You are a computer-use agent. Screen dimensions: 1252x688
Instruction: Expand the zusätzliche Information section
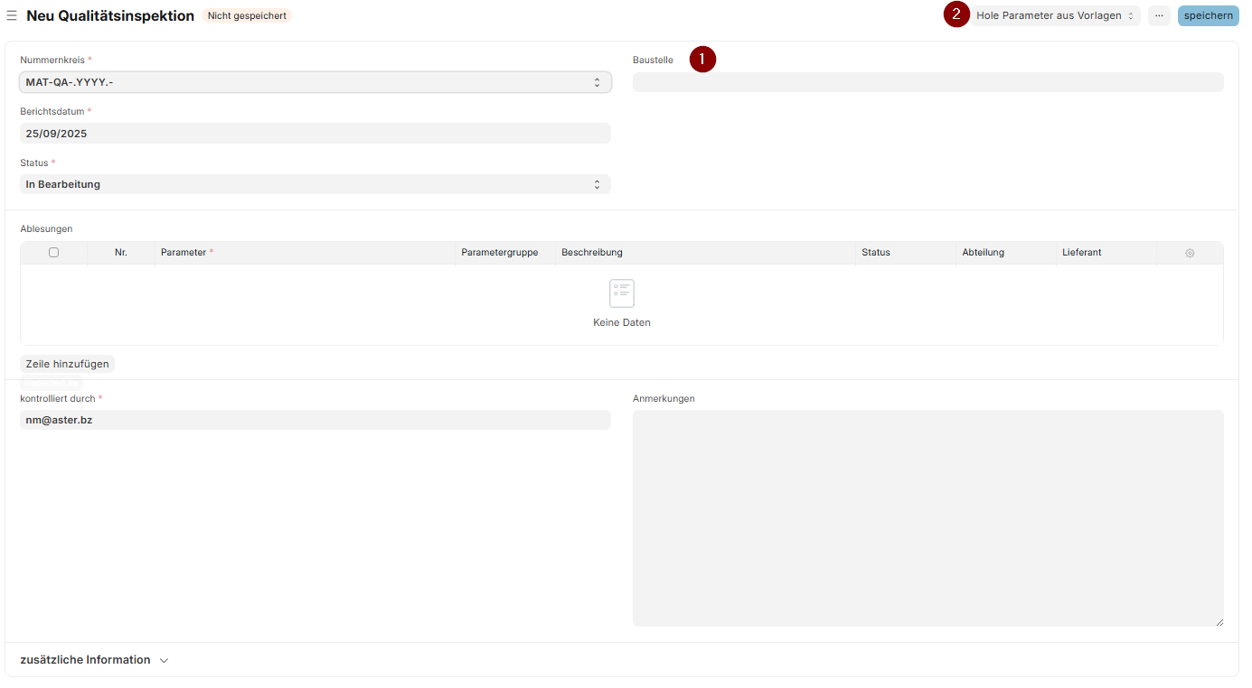[x=94, y=660]
